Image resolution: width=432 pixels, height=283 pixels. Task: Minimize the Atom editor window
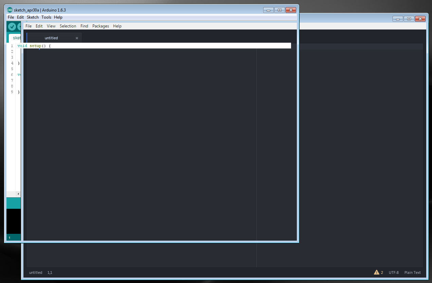click(398, 19)
